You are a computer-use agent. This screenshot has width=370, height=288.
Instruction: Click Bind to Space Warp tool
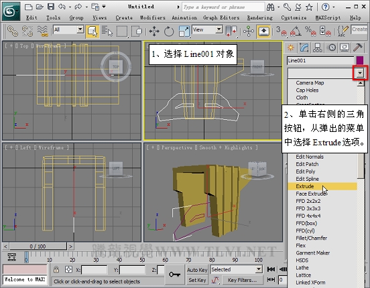[x=43, y=31]
